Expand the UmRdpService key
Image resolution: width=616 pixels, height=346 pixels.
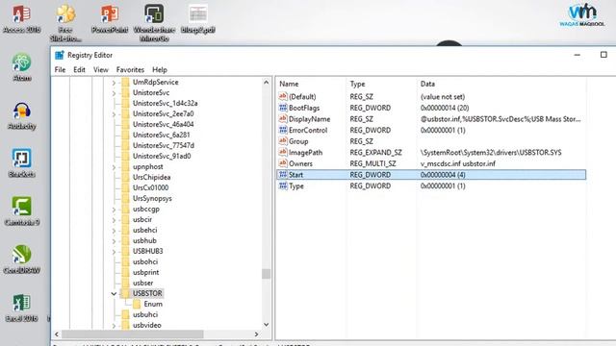[114, 83]
